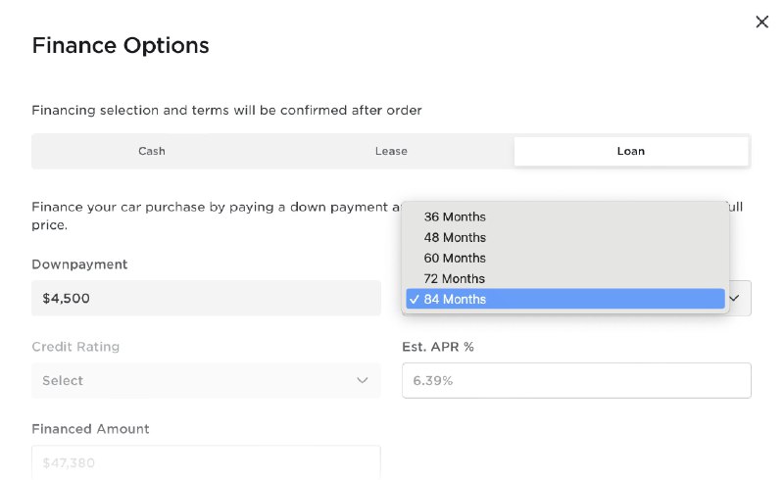The width and height of the screenshot is (784, 480).
Task: Choose 60 Months loan term
Action: 565,258
